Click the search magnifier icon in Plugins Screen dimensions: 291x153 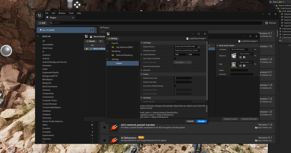tap(51, 23)
